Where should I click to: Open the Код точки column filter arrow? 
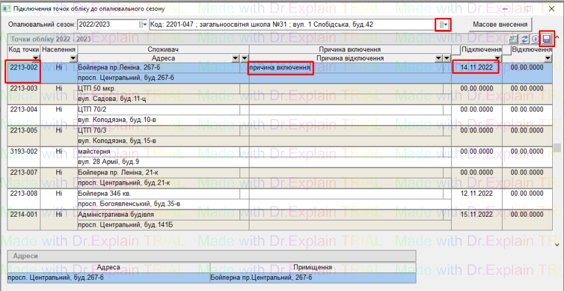pyautogui.click(x=36, y=58)
